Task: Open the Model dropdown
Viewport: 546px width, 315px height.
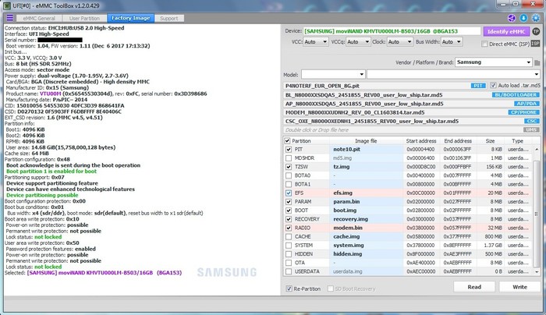Action: pyautogui.click(x=333, y=75)
